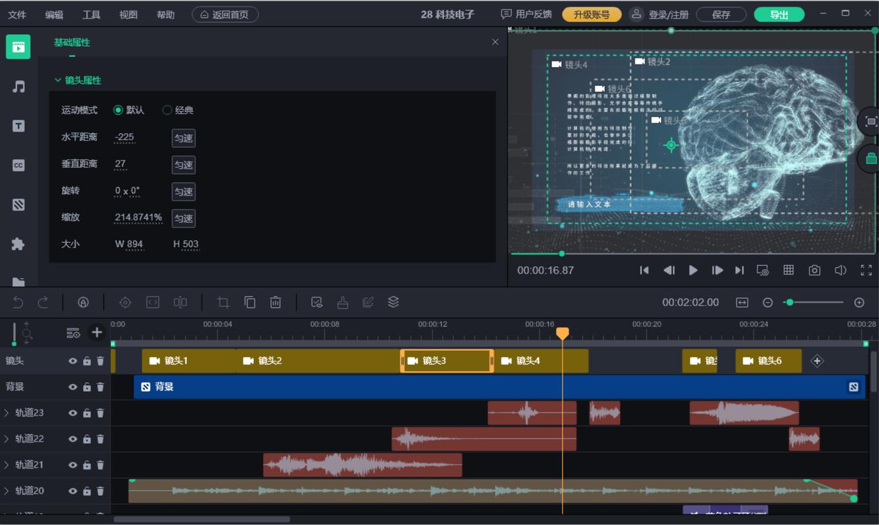
Task: Open the CC captions sidebar icon
Action: (x=18, y=165)
